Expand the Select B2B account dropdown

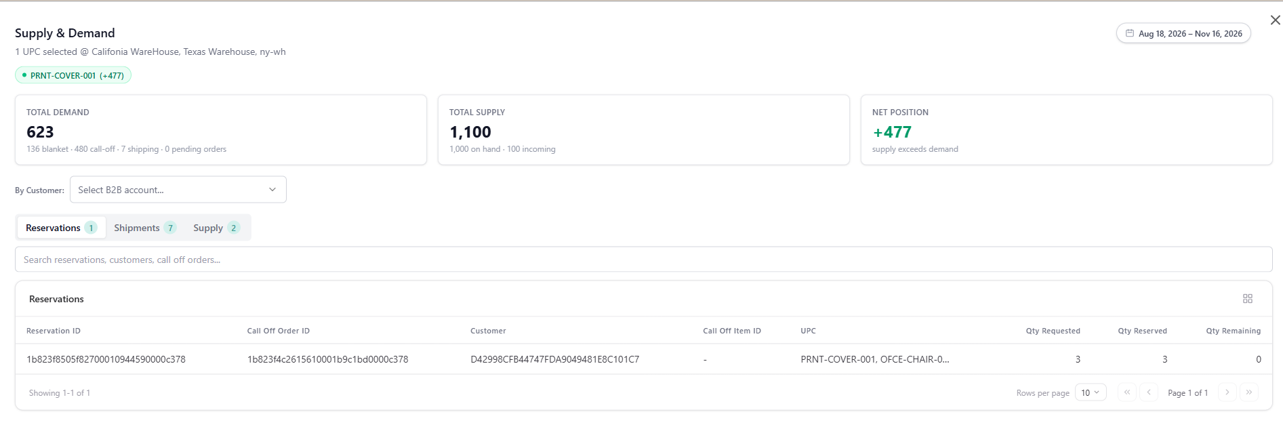tap(178, 190)
